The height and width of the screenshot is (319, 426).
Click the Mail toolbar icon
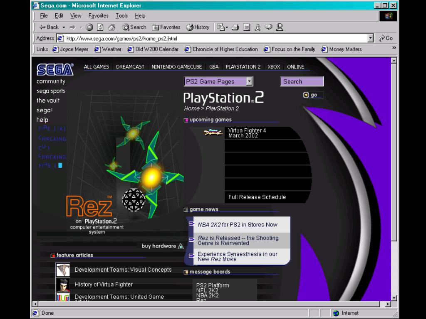pyautogui.click(x=221, y=27)
